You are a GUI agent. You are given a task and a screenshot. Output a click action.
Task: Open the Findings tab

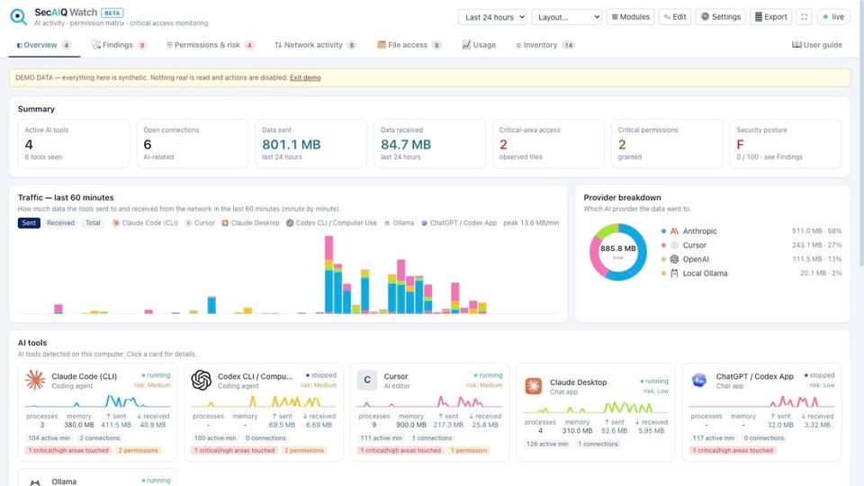119,45
